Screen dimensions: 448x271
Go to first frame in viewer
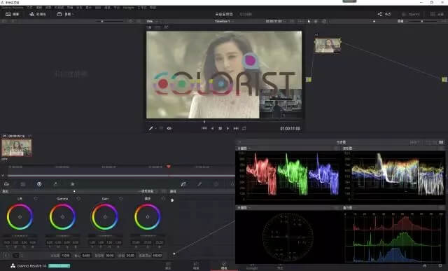pos(204,128)
